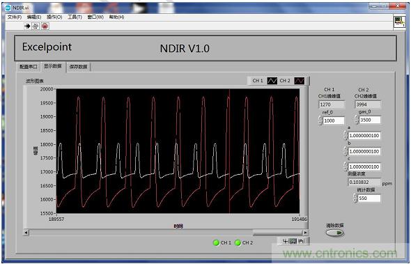This screenshot has width=411, height=264.
Task: Click the chart horizontal scrollbar thumb
Action: (x=277, y=233)
